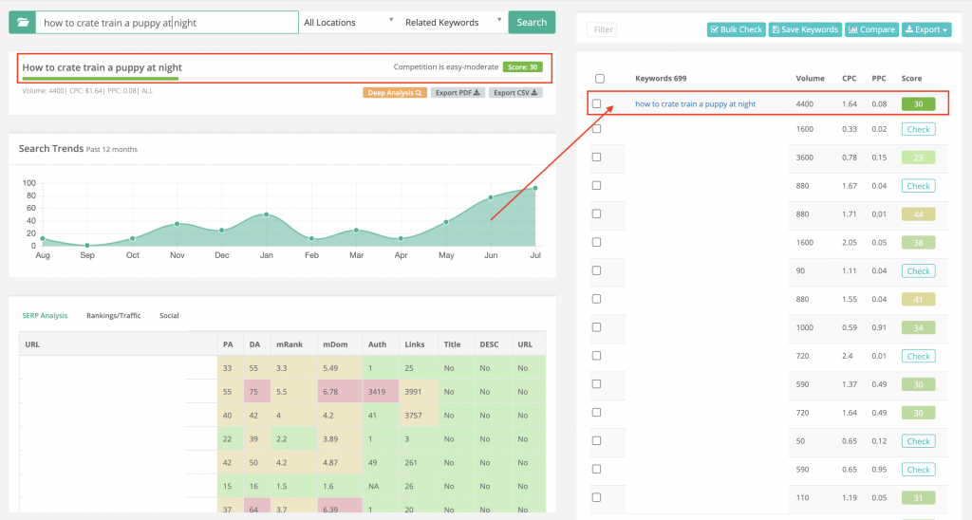Click the Auth value 3419 cell
This screenshot has width=972, height=520.
coord(381,392)
